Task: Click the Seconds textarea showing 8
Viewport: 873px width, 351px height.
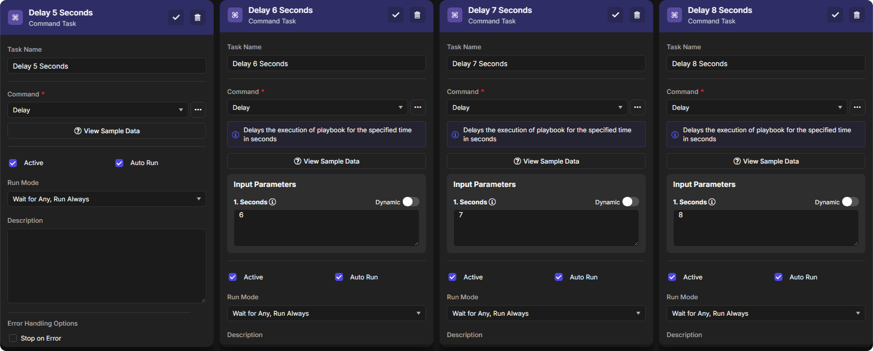Action: click(x=766, y=228)
